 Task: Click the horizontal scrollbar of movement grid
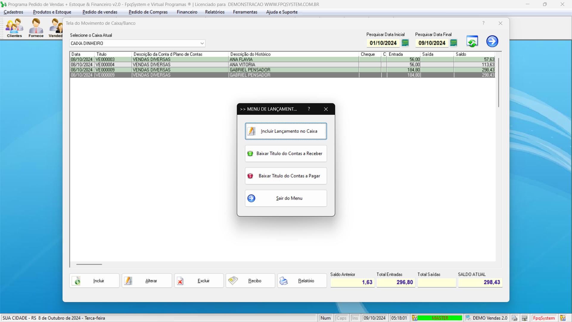89,264
